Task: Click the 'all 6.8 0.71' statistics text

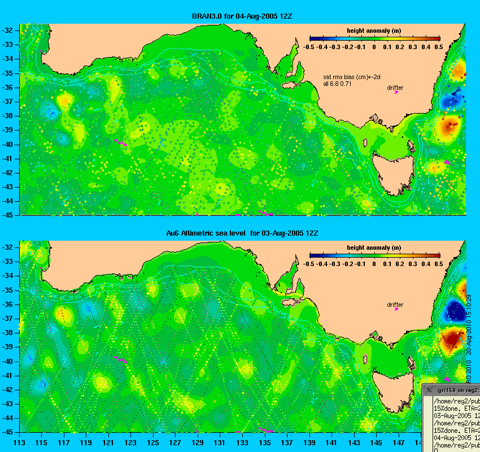Action: pyautogui.click(x=337, y=84)
